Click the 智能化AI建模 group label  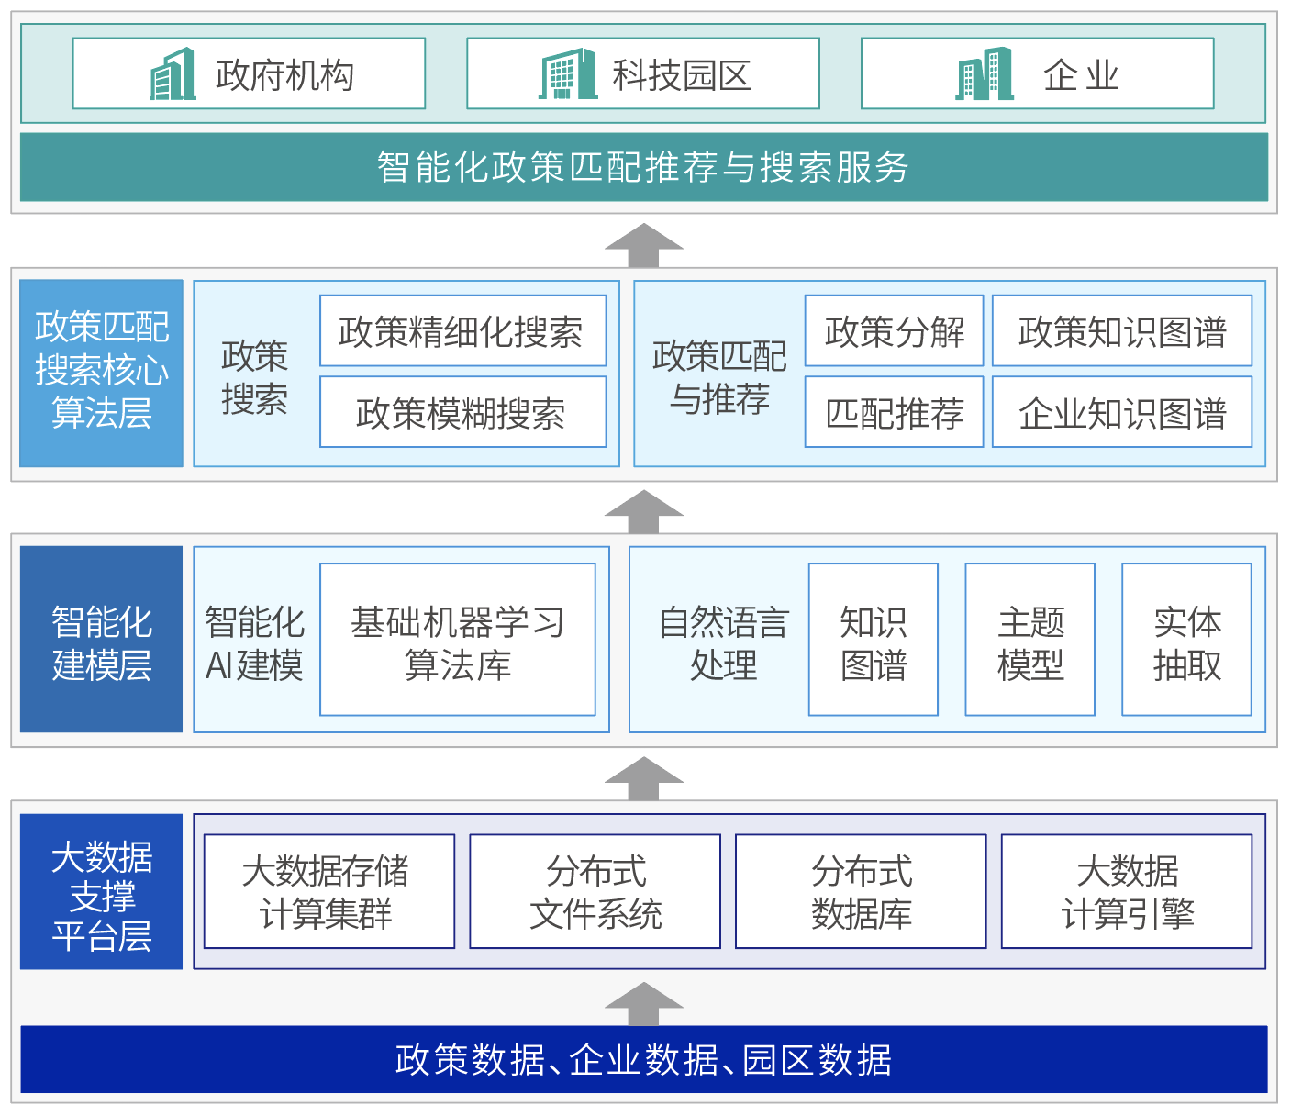(254, 643)
